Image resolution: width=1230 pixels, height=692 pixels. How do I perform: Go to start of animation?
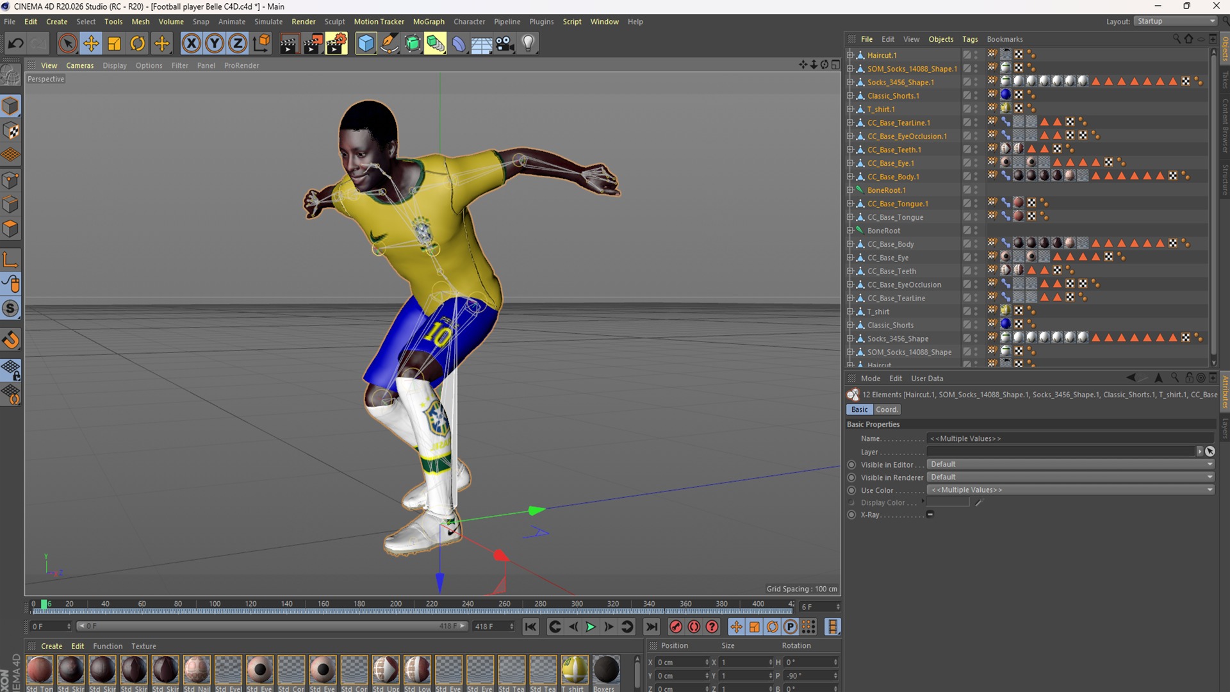point(530,627)
